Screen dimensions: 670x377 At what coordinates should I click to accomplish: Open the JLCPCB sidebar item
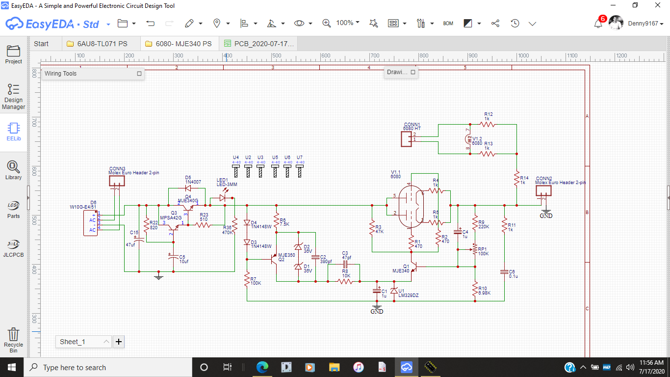pyautogui.click(x=13, y=248)
